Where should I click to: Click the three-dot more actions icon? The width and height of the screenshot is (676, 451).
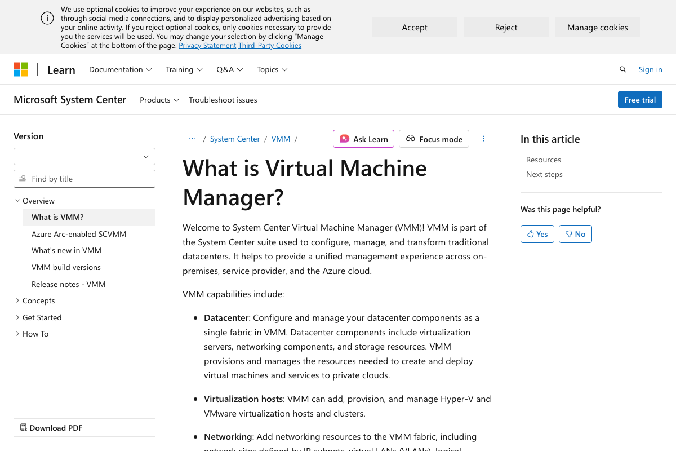[x=483, y=139]
